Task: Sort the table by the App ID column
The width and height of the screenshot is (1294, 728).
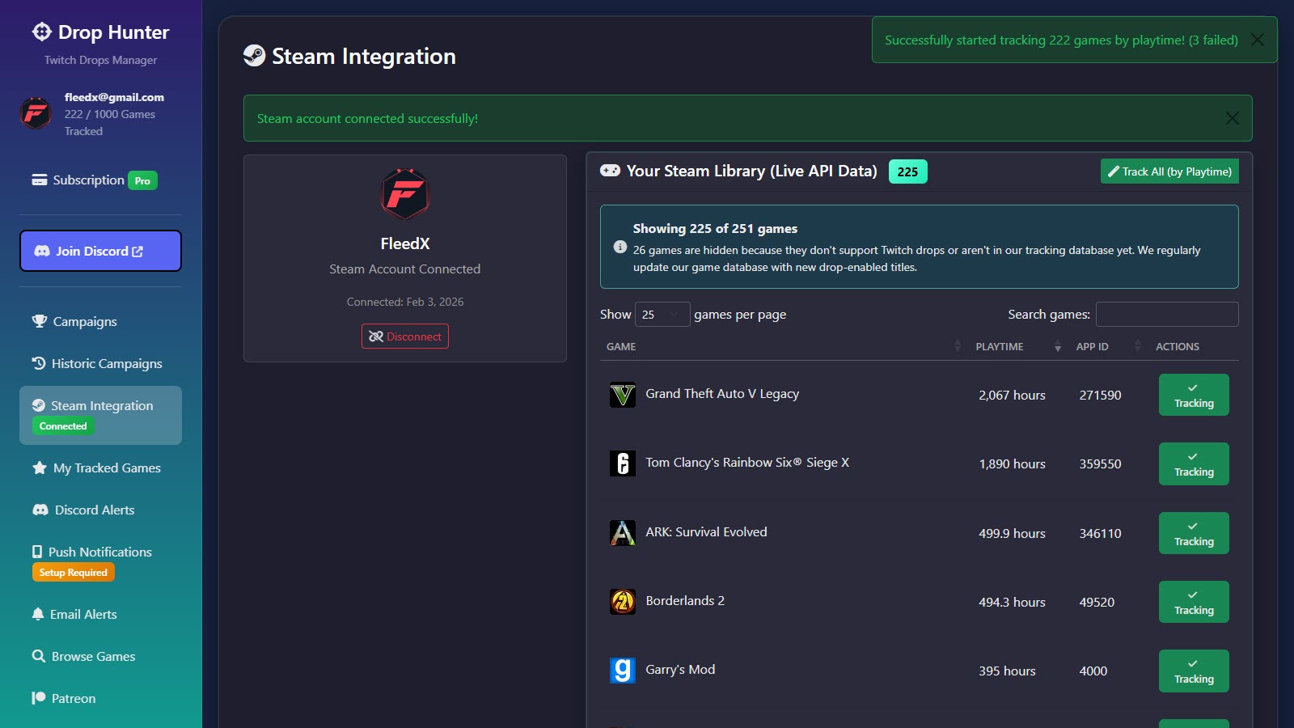Action: [1092, 346]
